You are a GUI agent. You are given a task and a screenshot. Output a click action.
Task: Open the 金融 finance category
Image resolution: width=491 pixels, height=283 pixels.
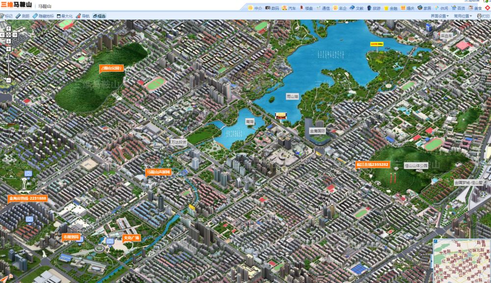click(390, 8)
